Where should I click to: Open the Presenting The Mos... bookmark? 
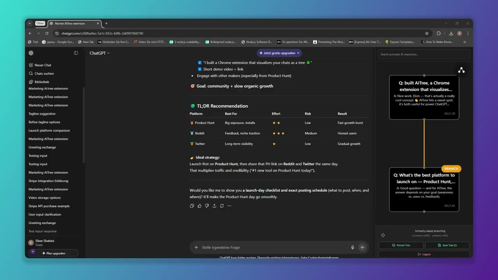[x=329, y=42]
